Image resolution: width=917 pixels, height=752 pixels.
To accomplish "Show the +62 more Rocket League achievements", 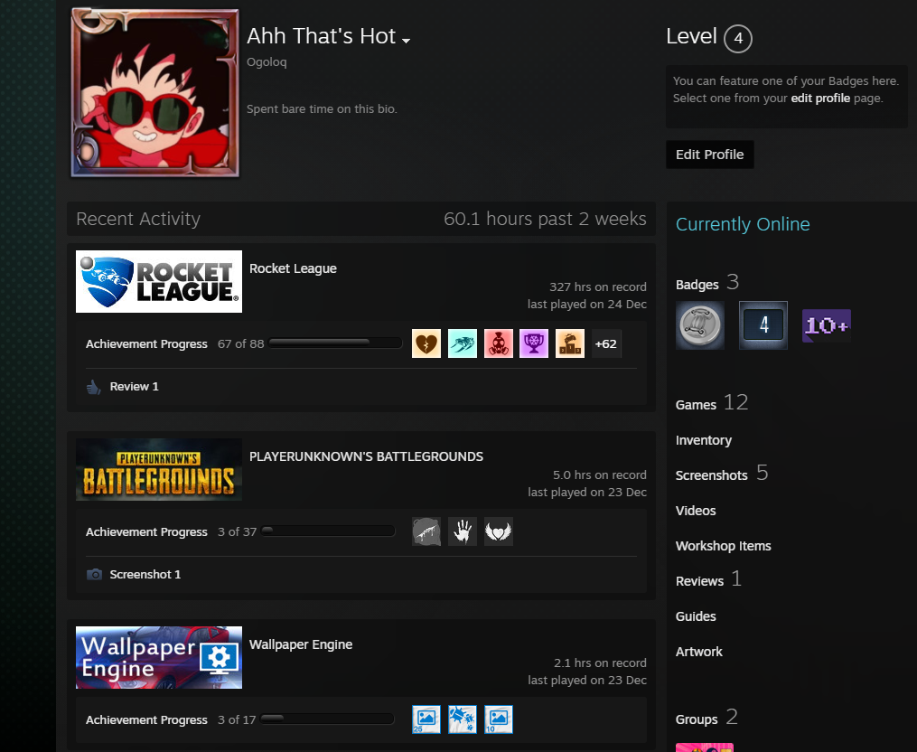I will [x=606, y=343].
